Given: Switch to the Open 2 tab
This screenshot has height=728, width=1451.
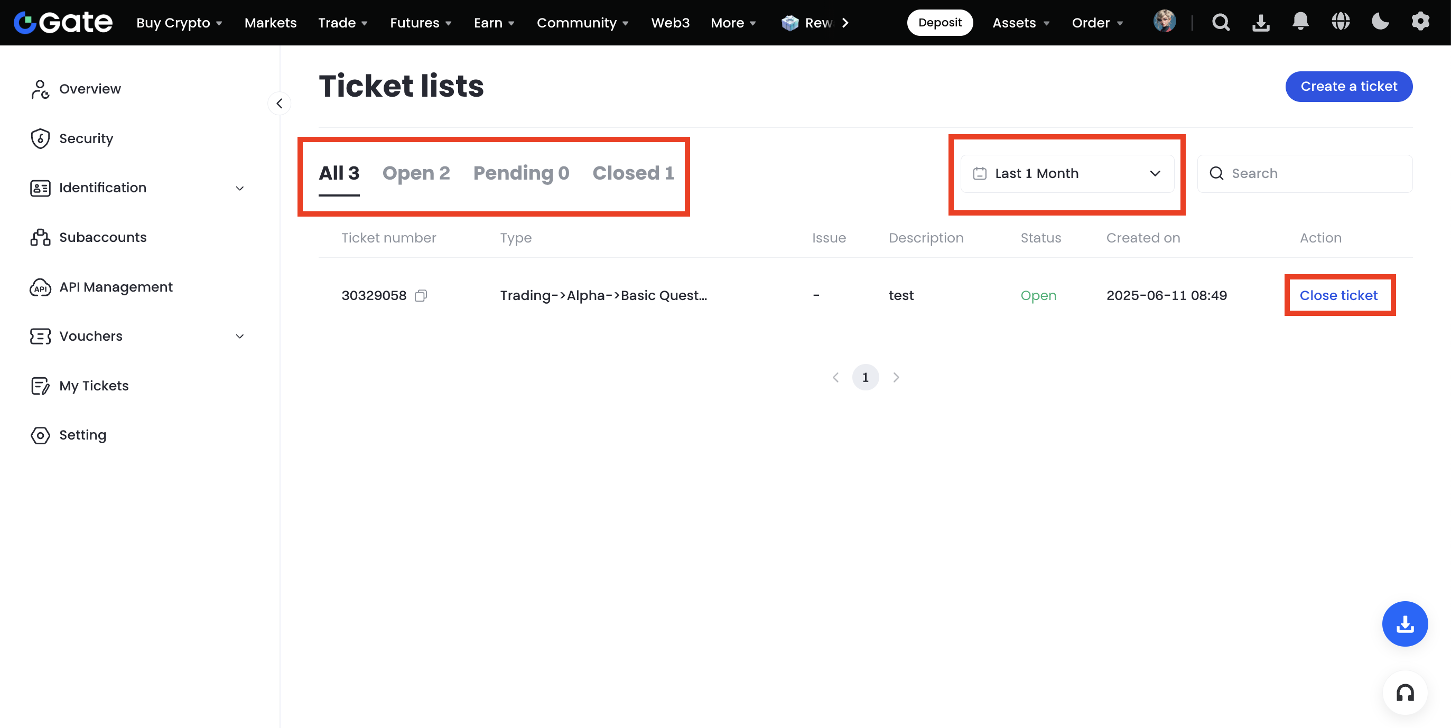Looking at the screenshot, I should pyautogui.click(x=416, y=173).
